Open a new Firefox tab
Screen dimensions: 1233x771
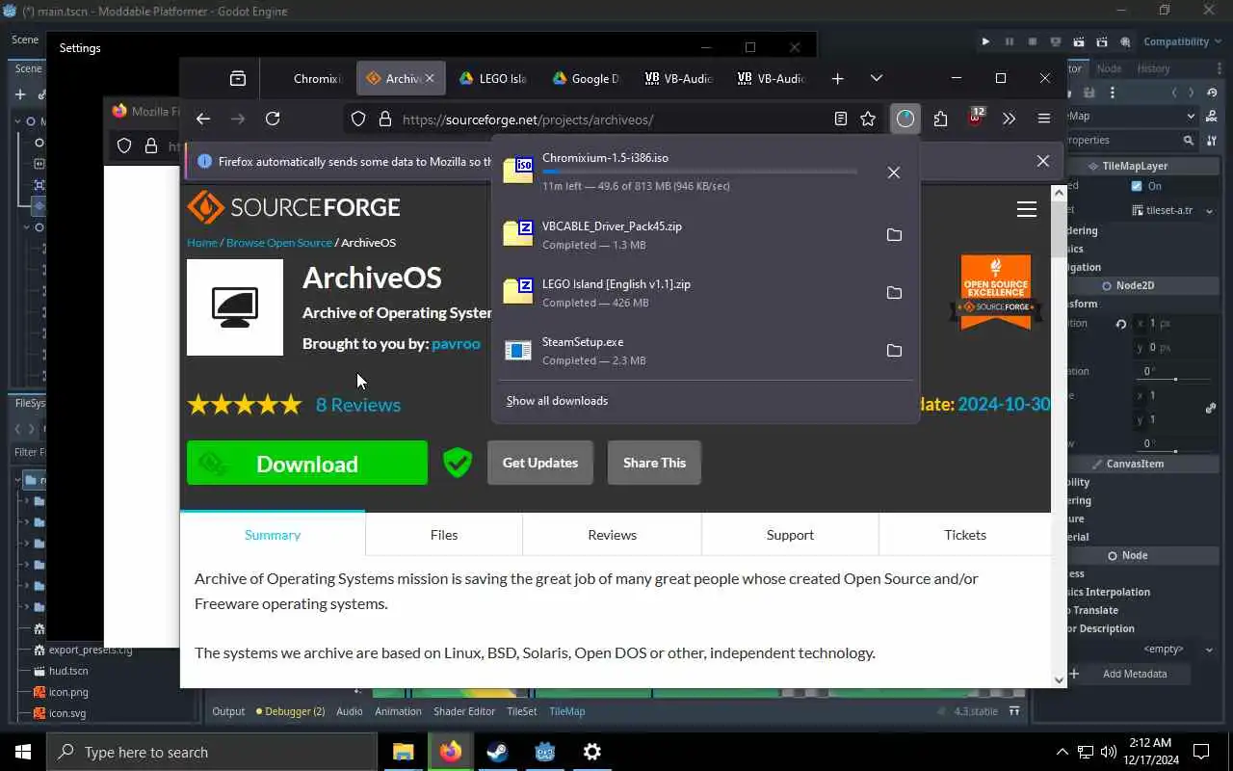[x=837, y=79]
